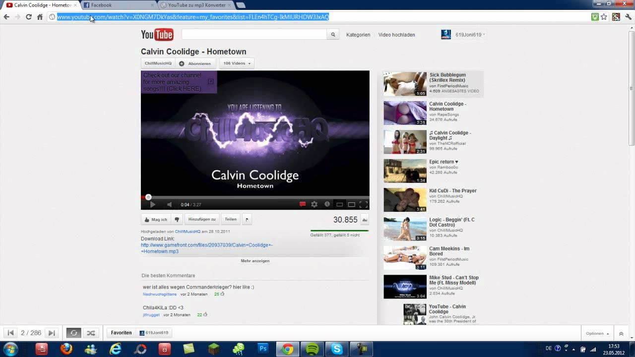Image resolution: width=635 pixels, height=357 pixels.
Task: Mute the video player volume
Action: point(169,204)
